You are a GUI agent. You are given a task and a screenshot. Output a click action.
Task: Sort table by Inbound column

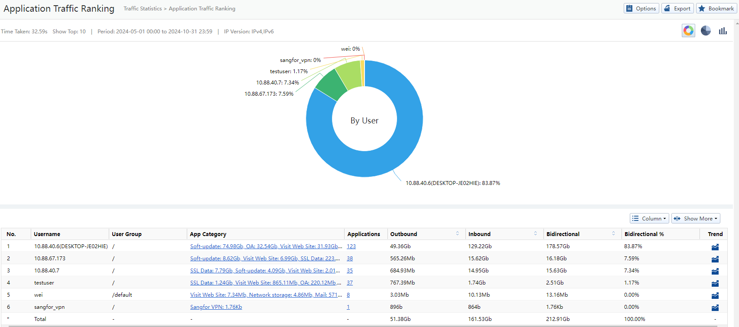tap(535, 234)
